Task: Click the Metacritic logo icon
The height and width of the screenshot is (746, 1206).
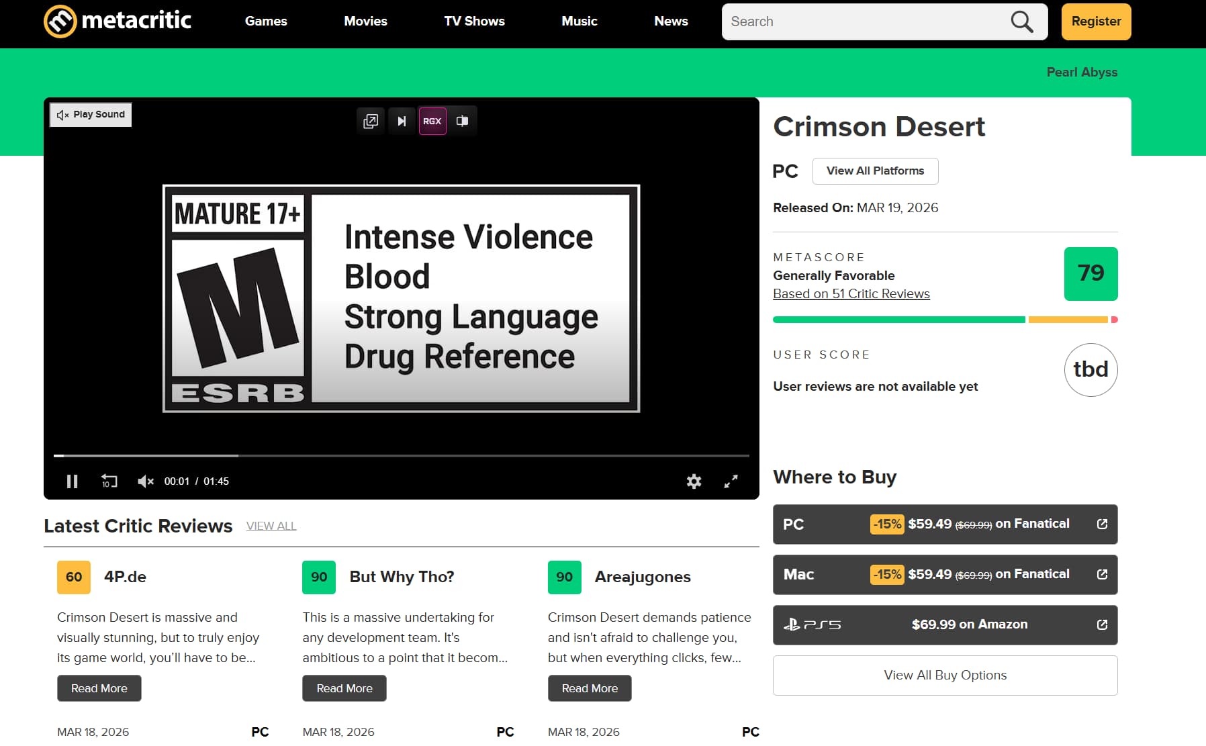Action: click(x=60, y=21)
